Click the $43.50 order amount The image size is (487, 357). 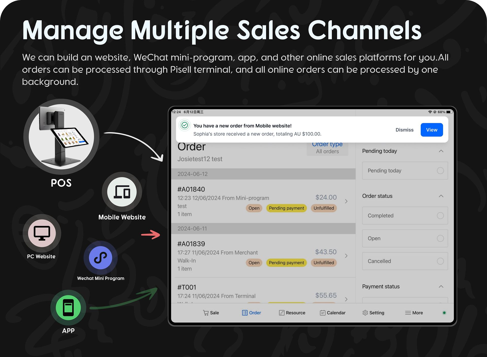click(x=326, y=252)
